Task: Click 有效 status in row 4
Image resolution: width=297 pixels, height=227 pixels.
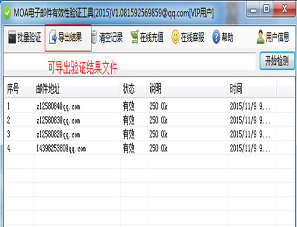Action: (x=129, y=148)
